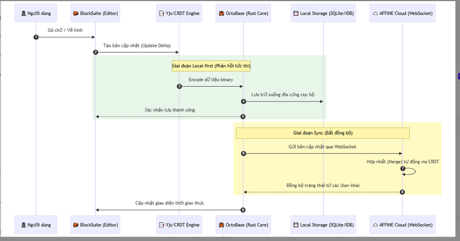This screenshot has height=241, width=460.
Task: Select the bottom BlockSuite (Editor) participant box
Action: point(95,225)
